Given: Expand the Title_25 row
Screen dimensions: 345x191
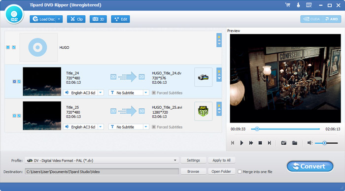Looking at the screenshot, I should [14, 116].
